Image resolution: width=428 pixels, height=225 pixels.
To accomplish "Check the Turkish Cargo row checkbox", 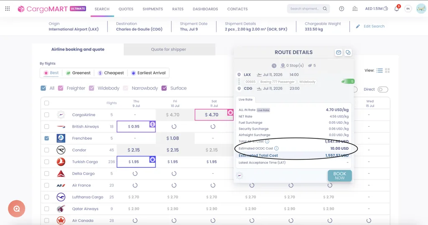I will 47,162.
